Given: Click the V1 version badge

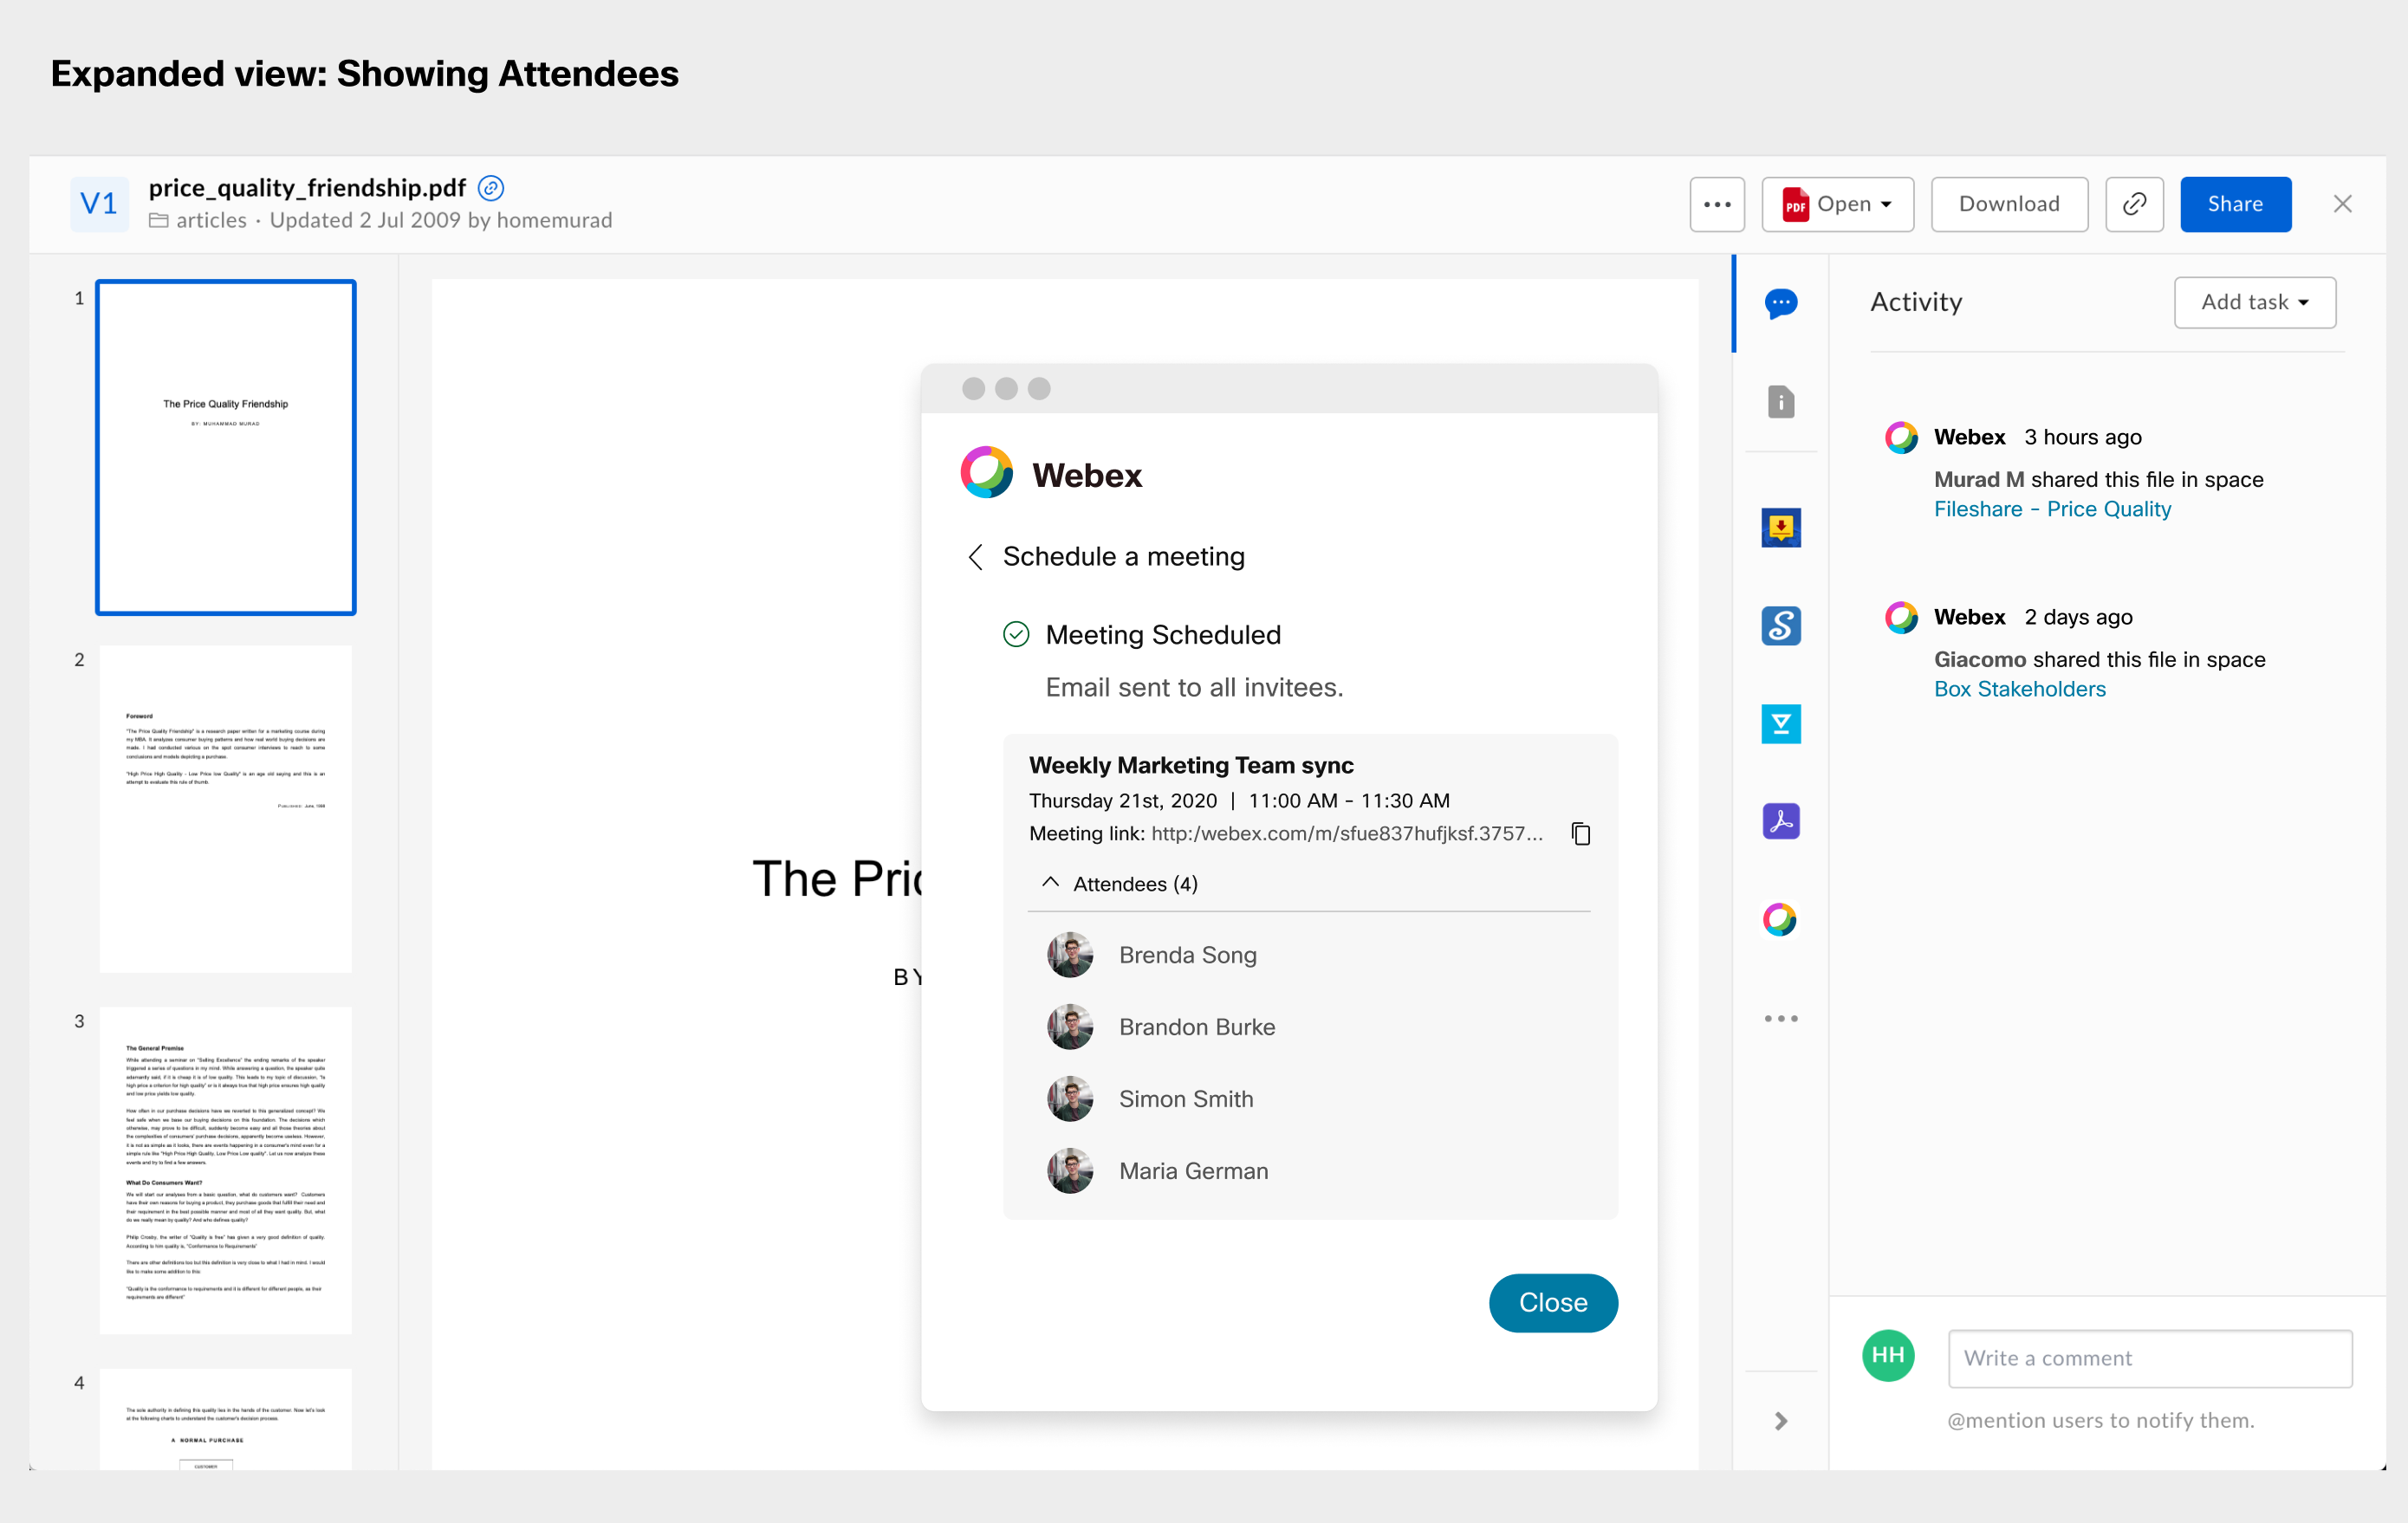Looking at the screenshot, I should pos(99,204).
